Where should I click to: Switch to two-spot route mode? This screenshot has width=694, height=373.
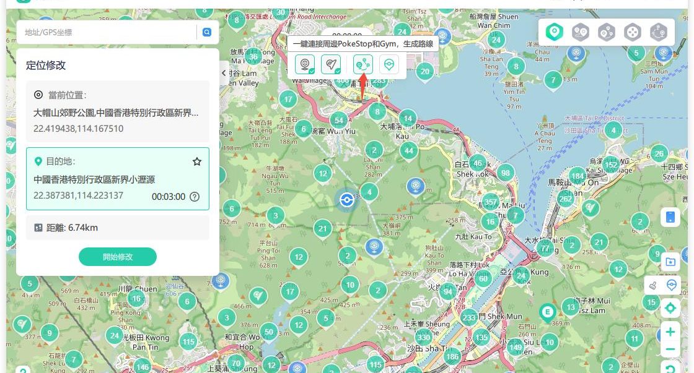(580, 32)
